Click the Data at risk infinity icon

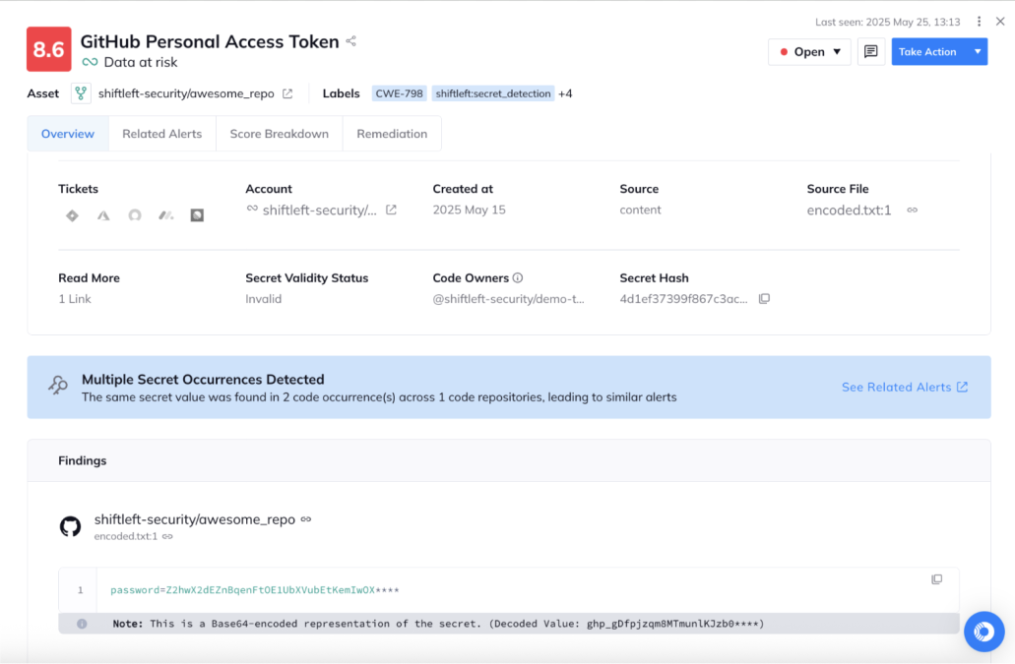point(90,62)
